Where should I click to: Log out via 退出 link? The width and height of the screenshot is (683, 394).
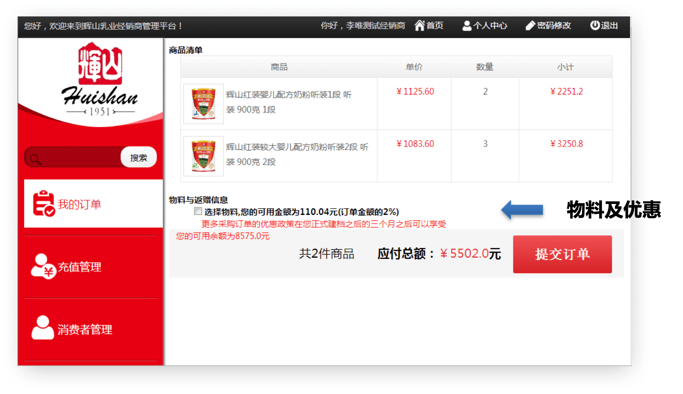click(609, 26)
